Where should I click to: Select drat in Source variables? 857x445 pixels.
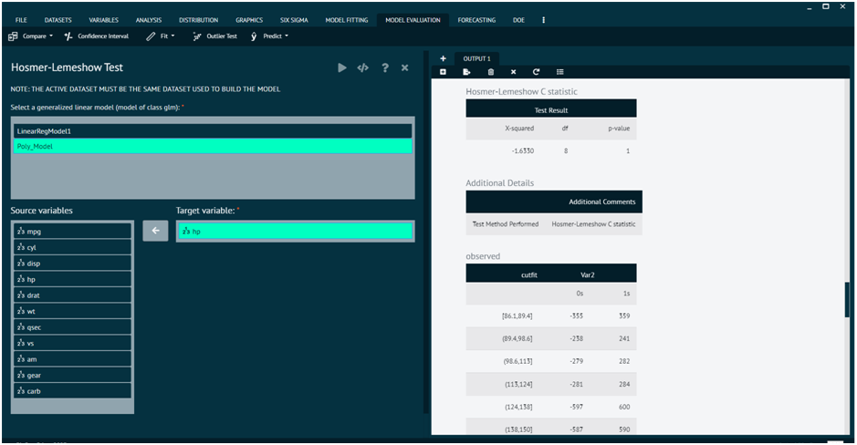coord(73,295)
